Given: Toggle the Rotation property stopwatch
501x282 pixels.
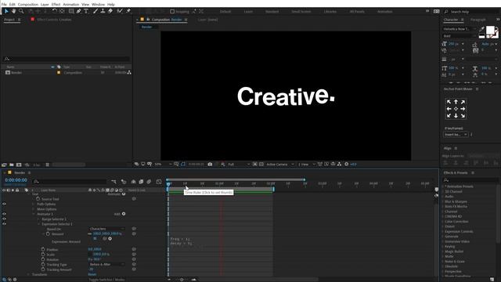Looking at the screenshot, I should (43, 259).
